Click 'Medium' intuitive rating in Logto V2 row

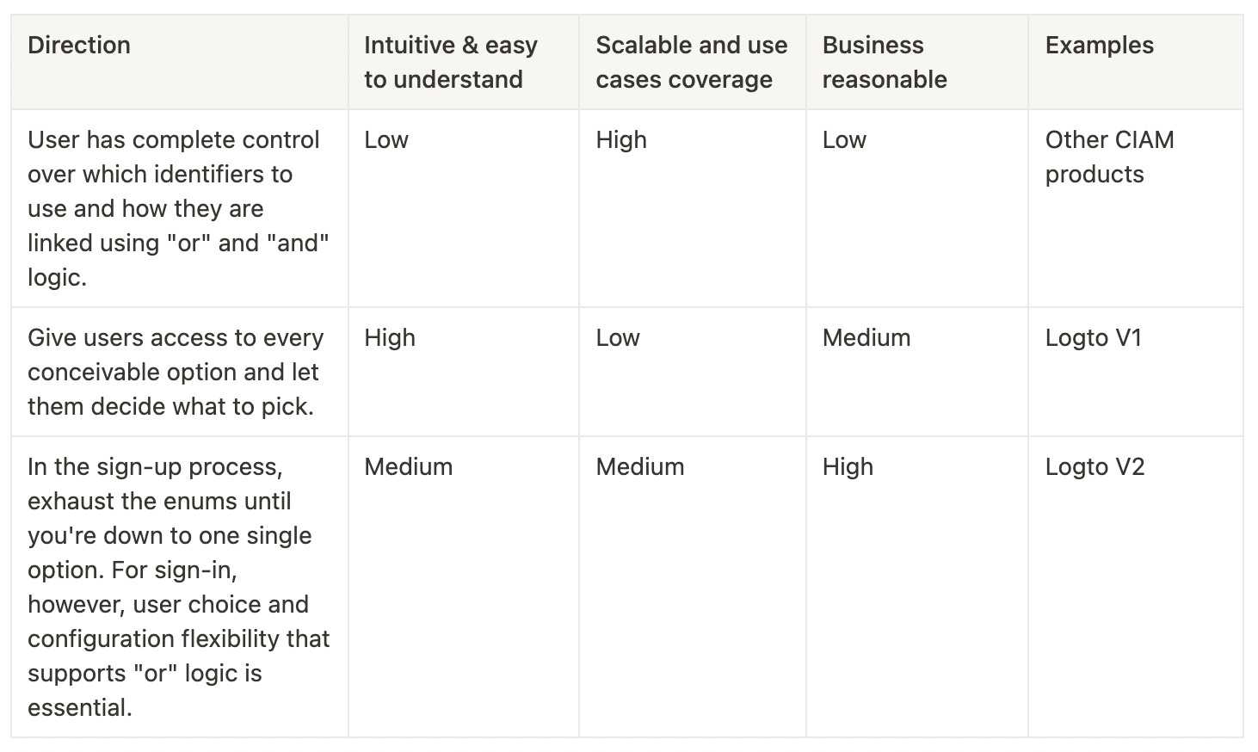pos(408,467)
